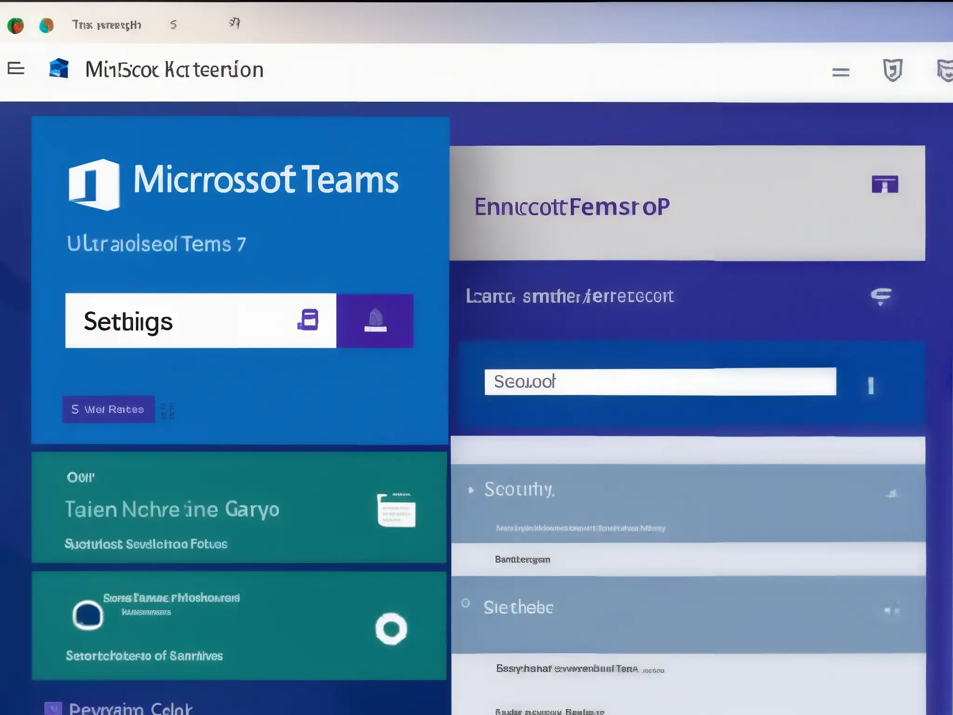Viewport: 953px width, 715px height.
Task: Click the S item in title bar
Action: pyautogui.click(x=173, y=25)
